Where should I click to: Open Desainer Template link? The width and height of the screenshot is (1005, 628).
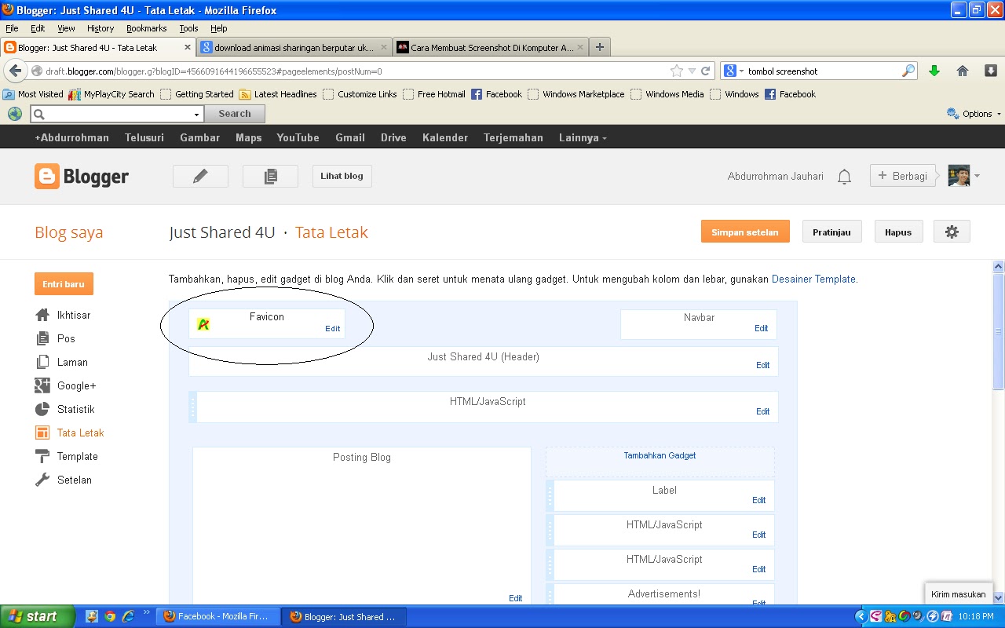coord(813,279)
